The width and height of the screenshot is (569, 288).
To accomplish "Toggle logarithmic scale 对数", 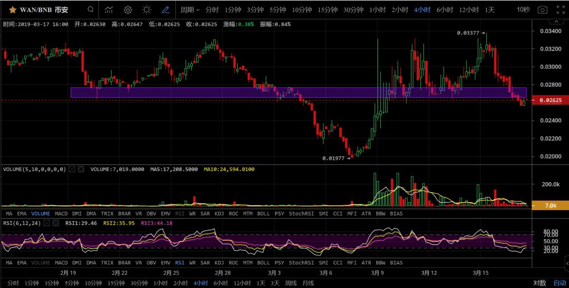I will (x=539, y=283).
